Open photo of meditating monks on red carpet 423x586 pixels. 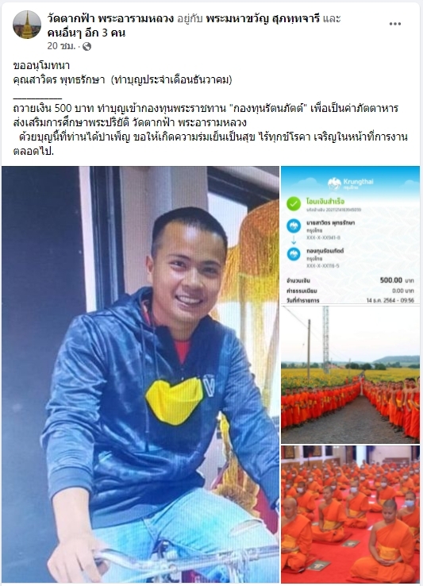351,515
